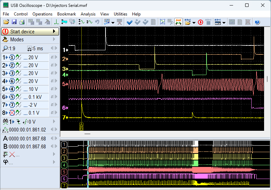Screen dimensions: 271x190
Task: Toggle channel 3 input circle icon
Action: [x=12, y=73]
